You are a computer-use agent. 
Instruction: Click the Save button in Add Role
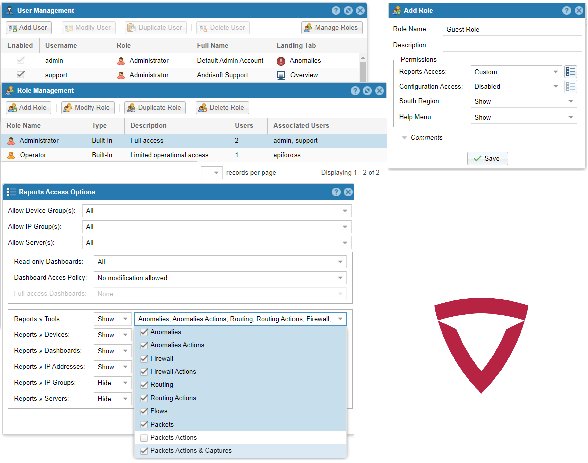pos(487,158)
